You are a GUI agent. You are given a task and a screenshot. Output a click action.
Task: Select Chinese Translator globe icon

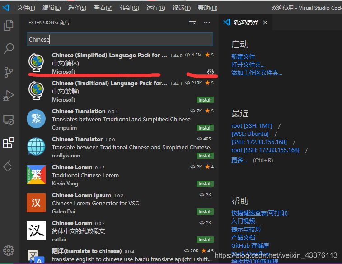[x=36, y=146]
